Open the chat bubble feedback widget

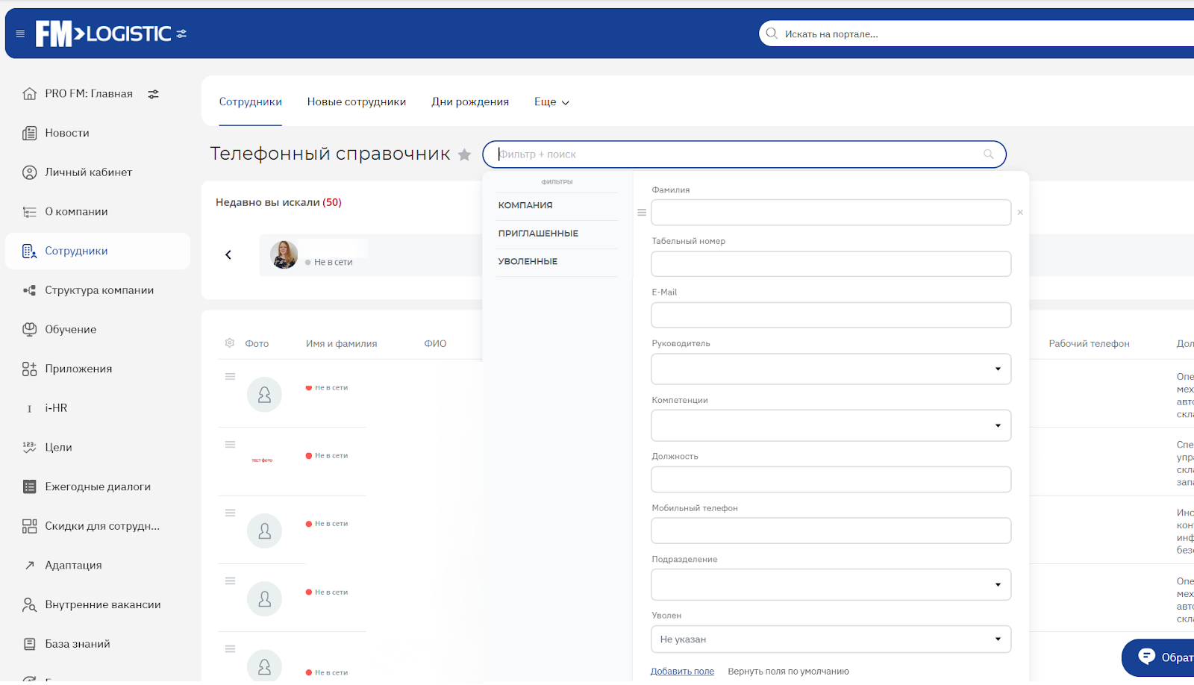click(x=1147, y=657)
